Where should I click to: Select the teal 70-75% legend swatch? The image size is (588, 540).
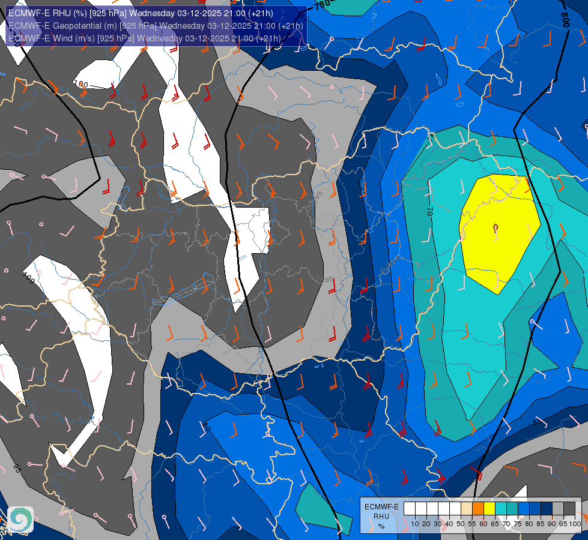pos(512,509)
